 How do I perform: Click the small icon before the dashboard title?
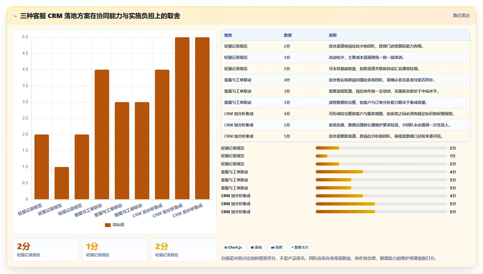[x=15, y=16]
